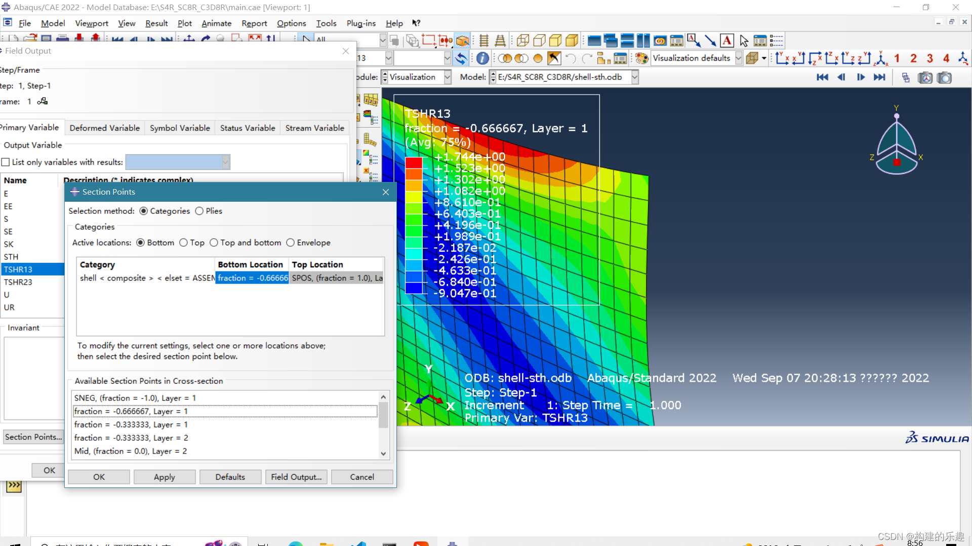Click Apply in Section Points dialog
The image size is (972, 546).
tap(164, 477)
